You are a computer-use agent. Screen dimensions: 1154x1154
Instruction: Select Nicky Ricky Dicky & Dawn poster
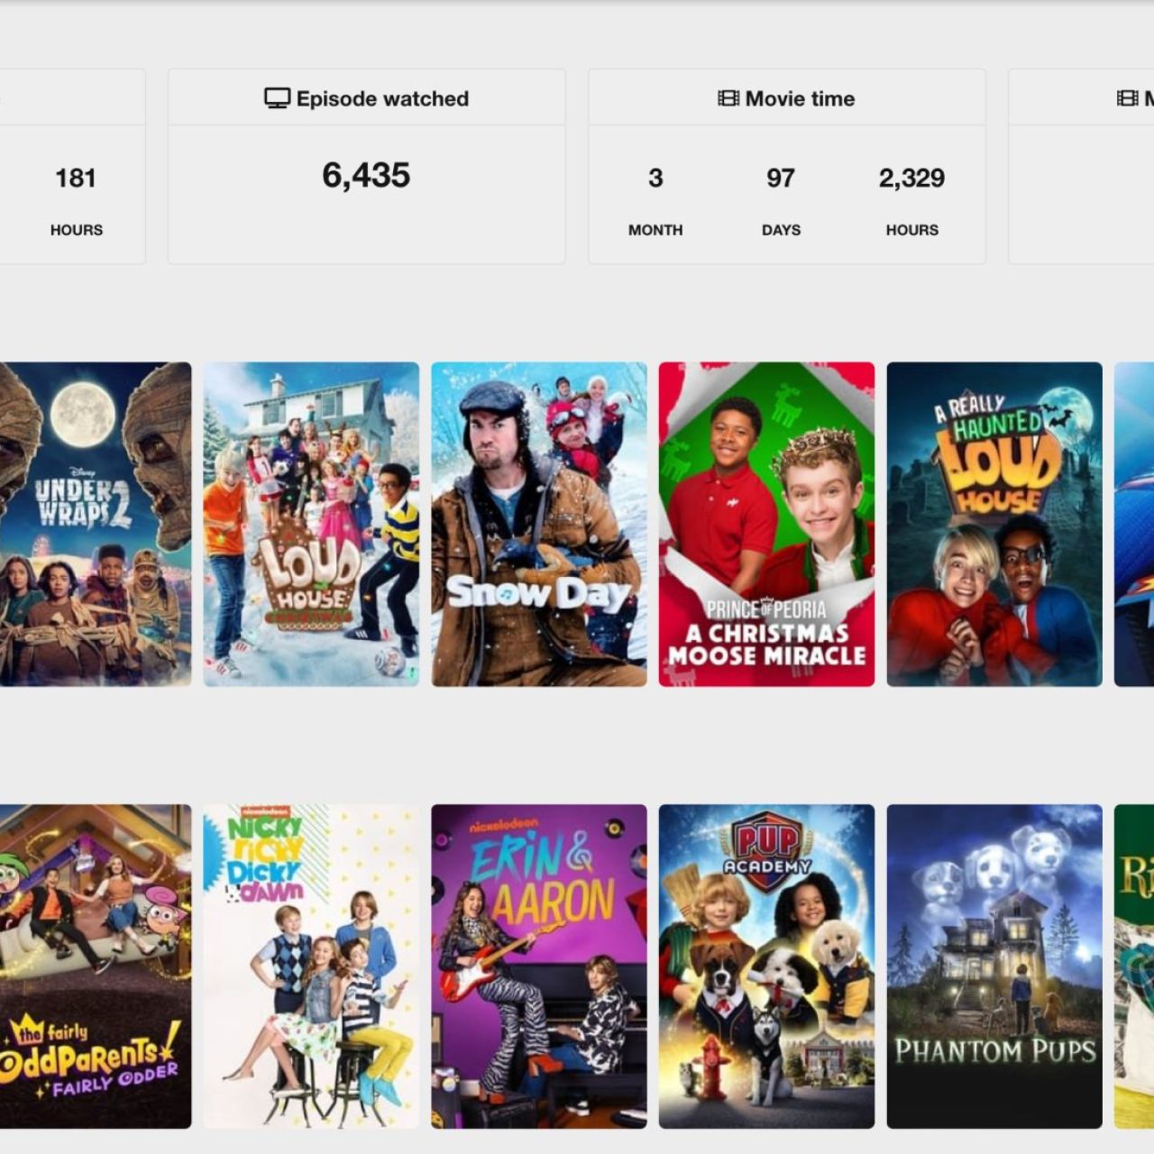311,966
